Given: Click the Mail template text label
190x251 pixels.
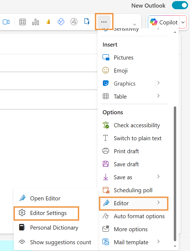Looking at the screenshot, I should tap(131, 242).
